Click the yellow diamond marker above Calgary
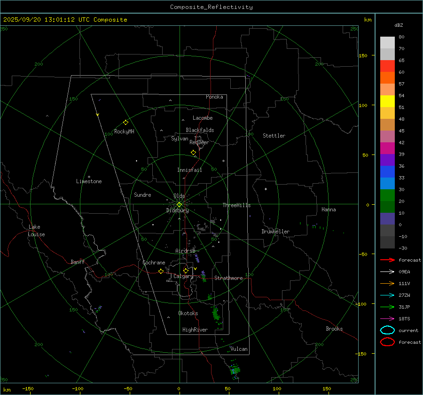Screen dimensions: 423x395 coord(186,271)
